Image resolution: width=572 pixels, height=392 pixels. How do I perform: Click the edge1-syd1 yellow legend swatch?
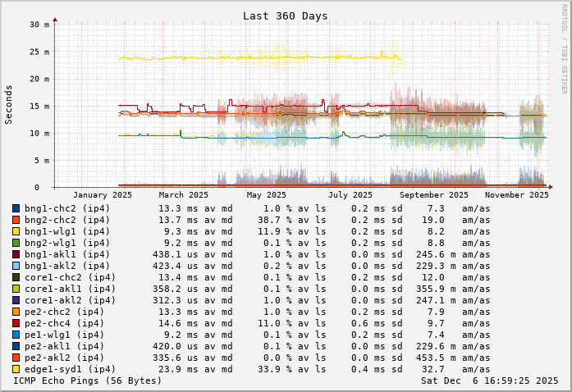tap(16, 369)
